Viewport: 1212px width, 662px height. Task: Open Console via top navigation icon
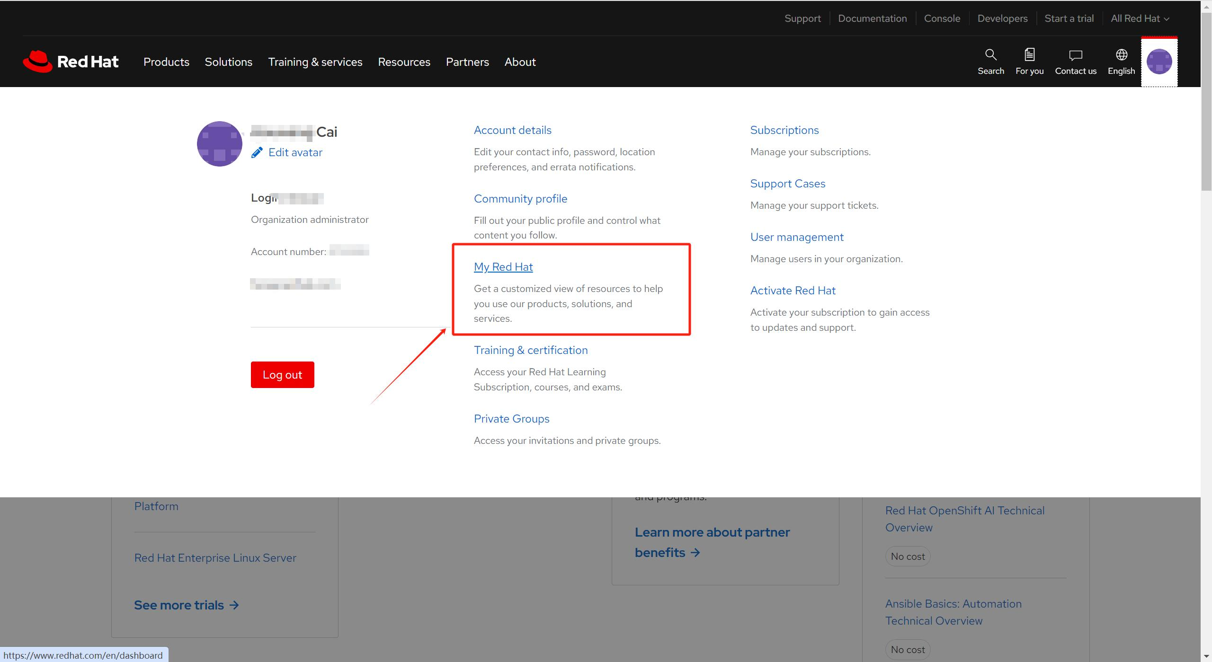[940, 18]
